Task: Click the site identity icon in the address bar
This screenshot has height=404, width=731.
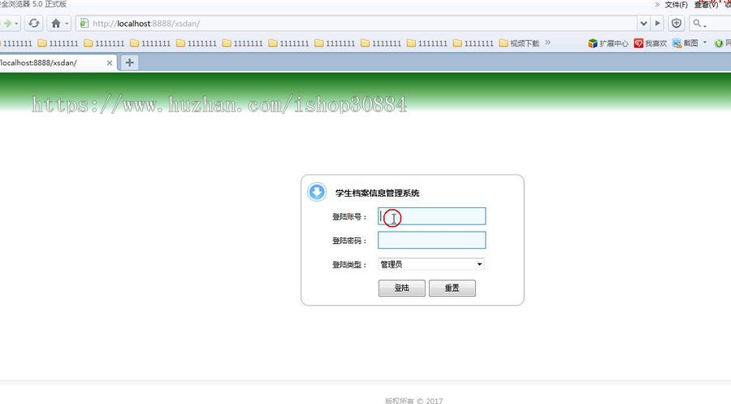Action: pos(84,23)
